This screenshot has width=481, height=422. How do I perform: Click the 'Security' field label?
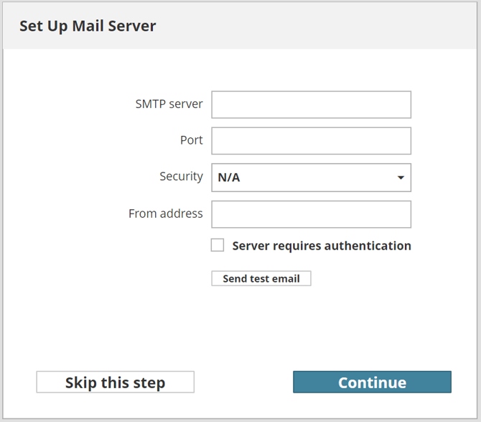coord(181,177)
